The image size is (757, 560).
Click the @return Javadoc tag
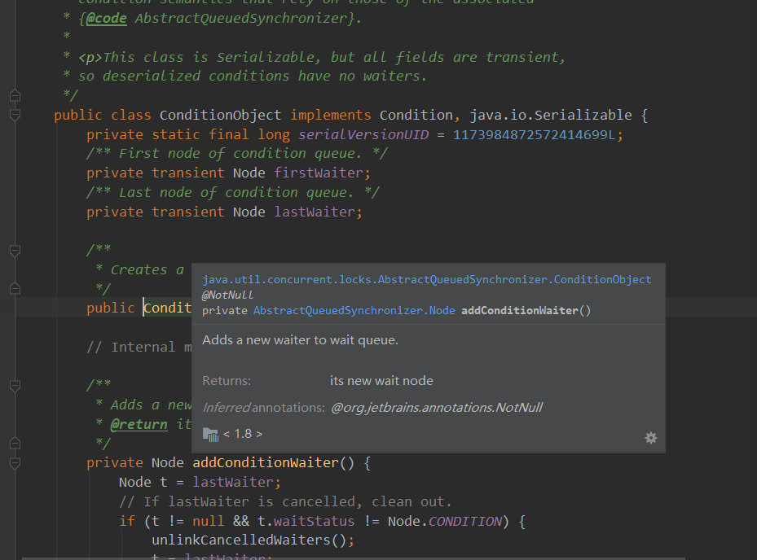tap(139, 424)
